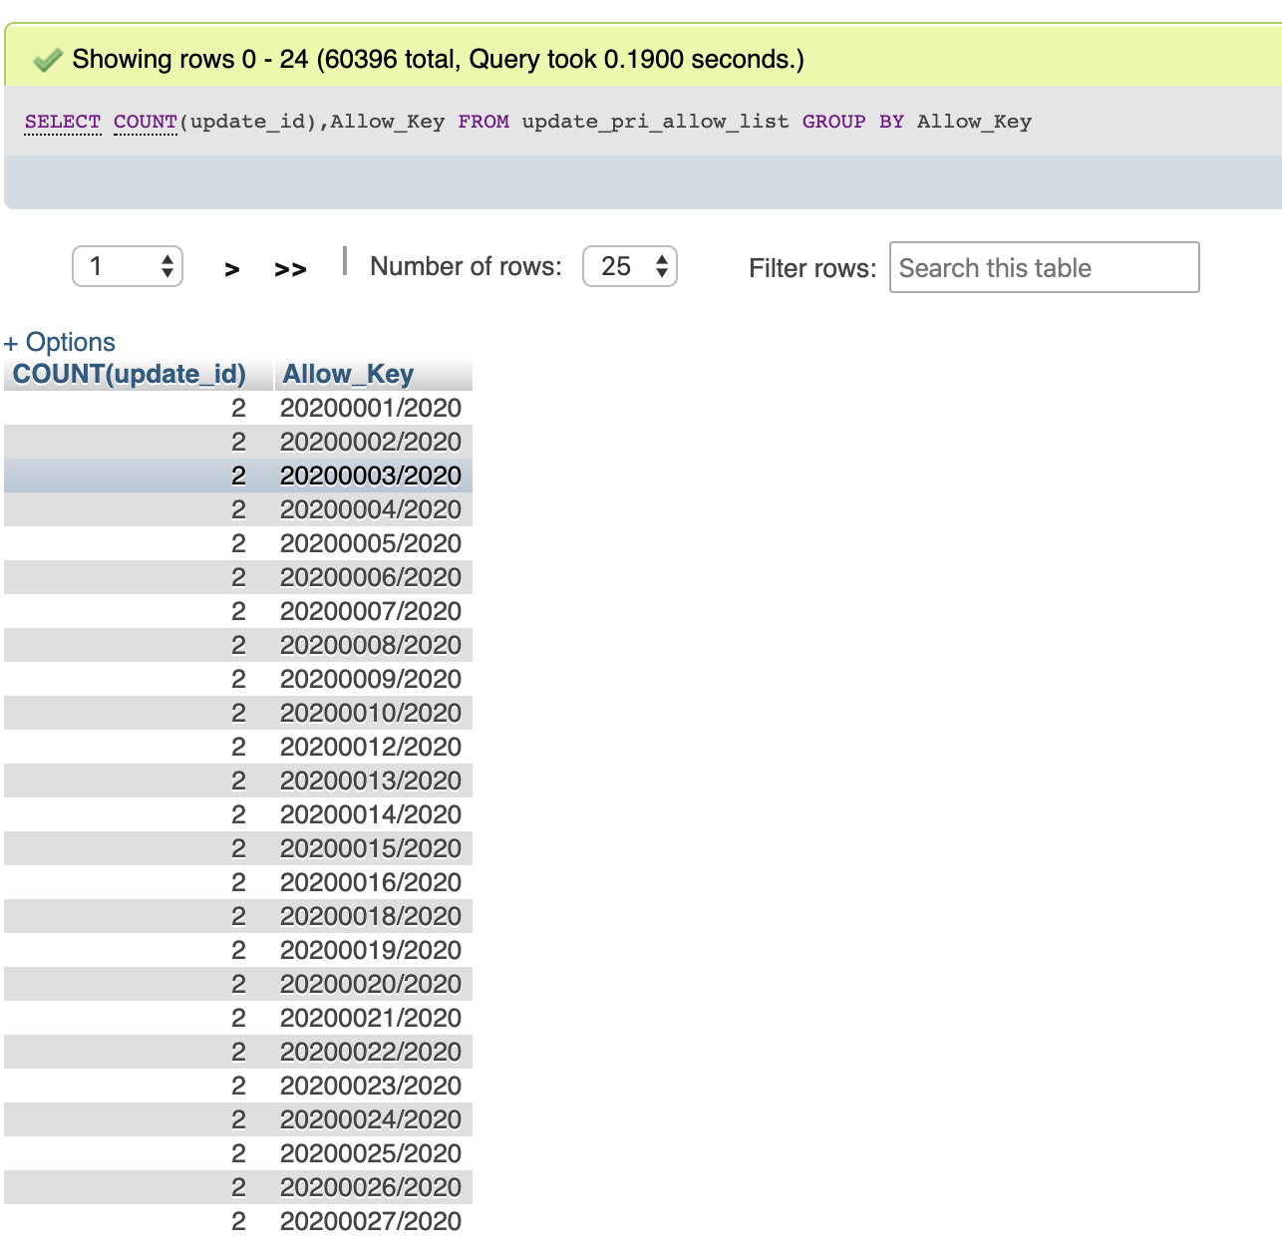
Task: Select row with key 20200014/2020
Action: point(238,814)
